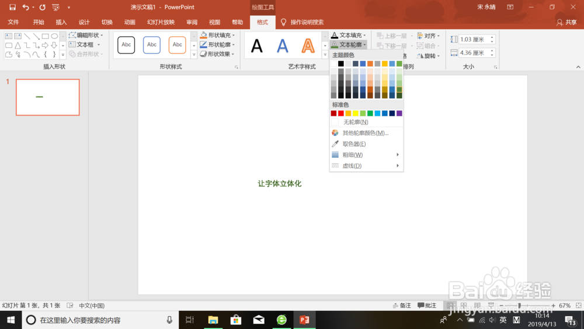This screenshot has height=329, width=584.
Task: Select the left brace shape
Action: click(x=45, y=54)
